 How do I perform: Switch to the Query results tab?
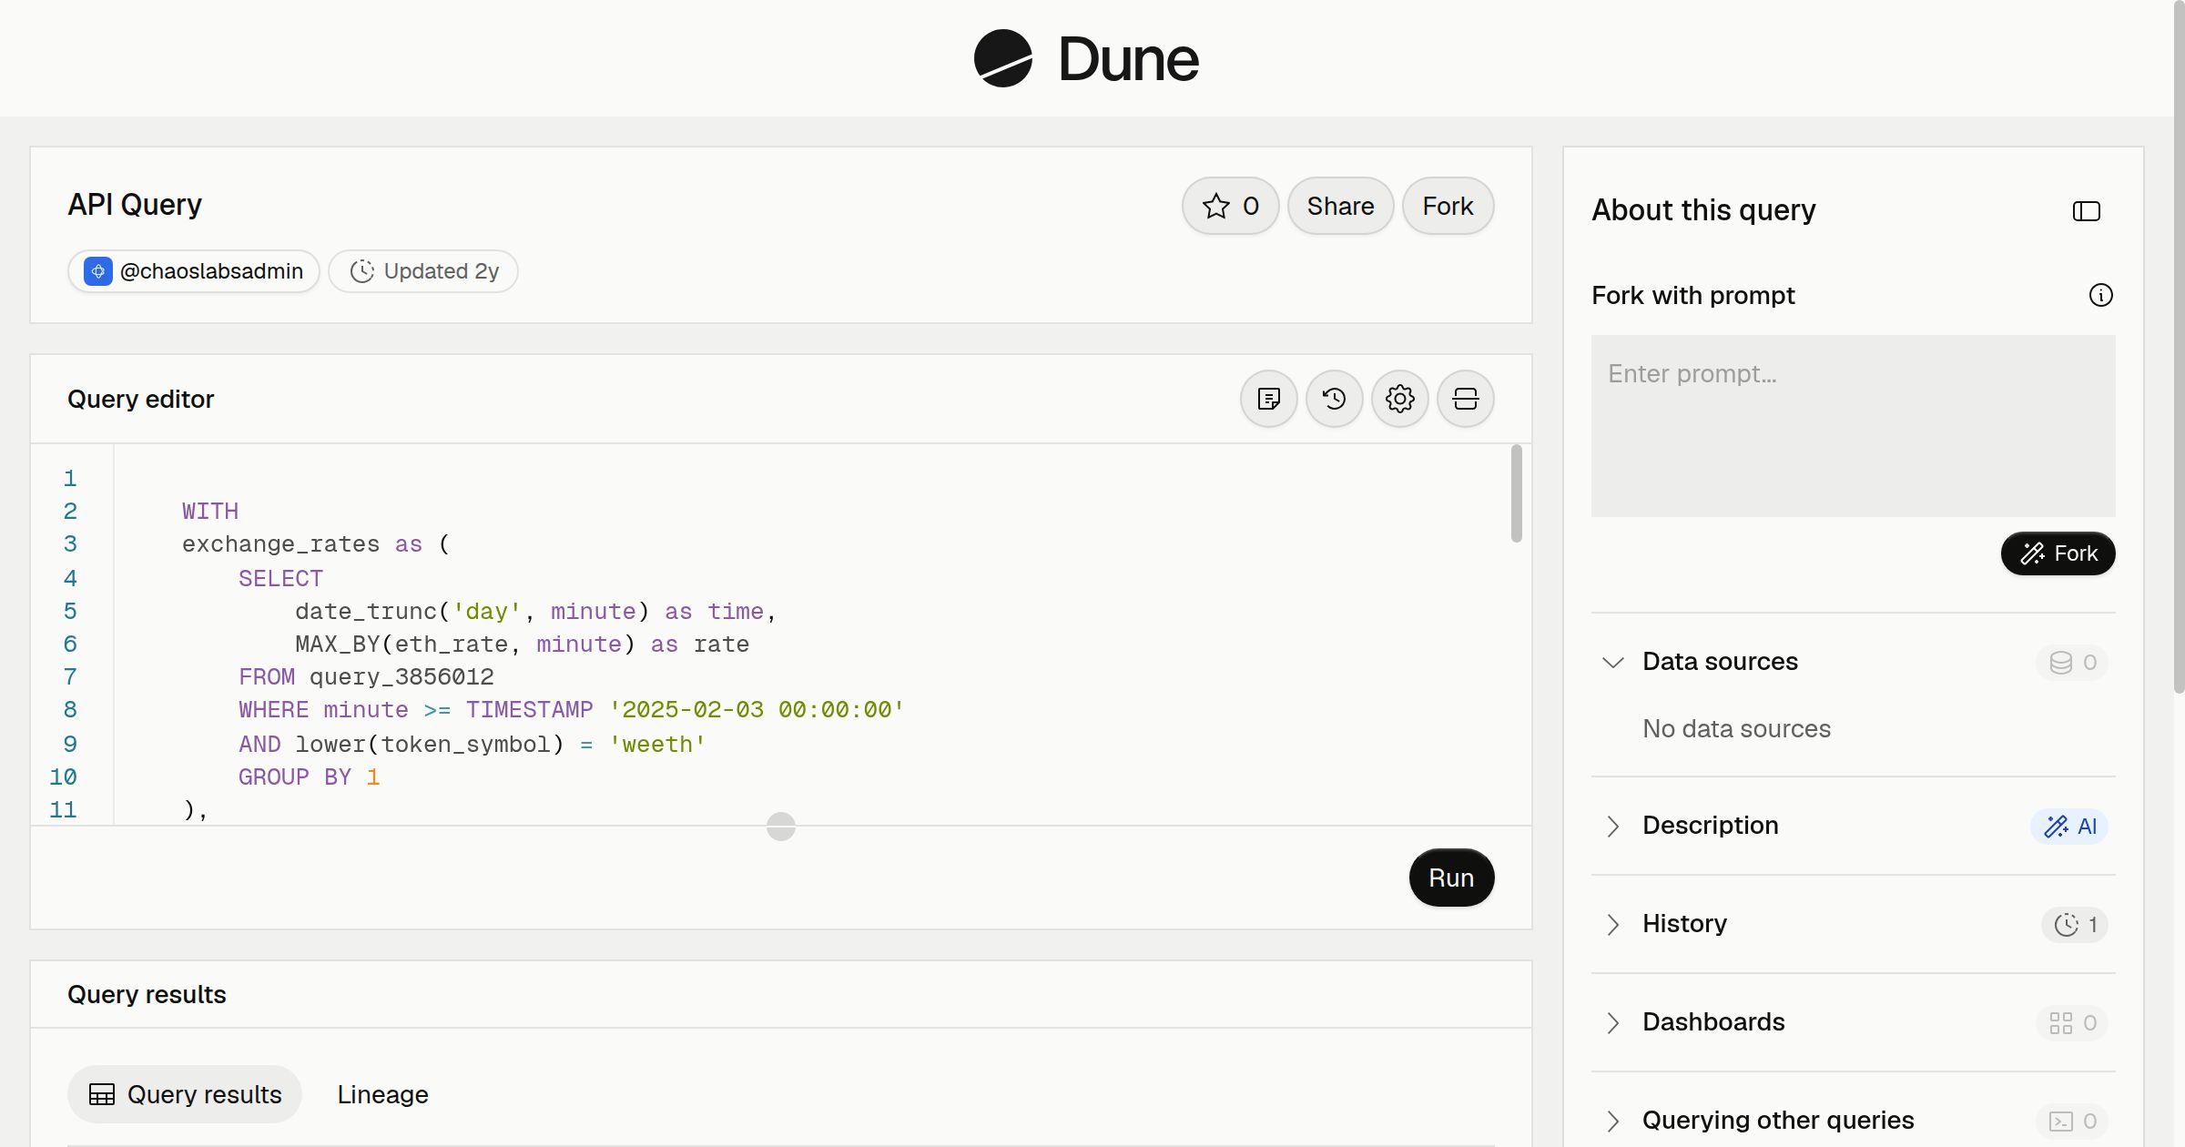click(x=185, y=1094)
